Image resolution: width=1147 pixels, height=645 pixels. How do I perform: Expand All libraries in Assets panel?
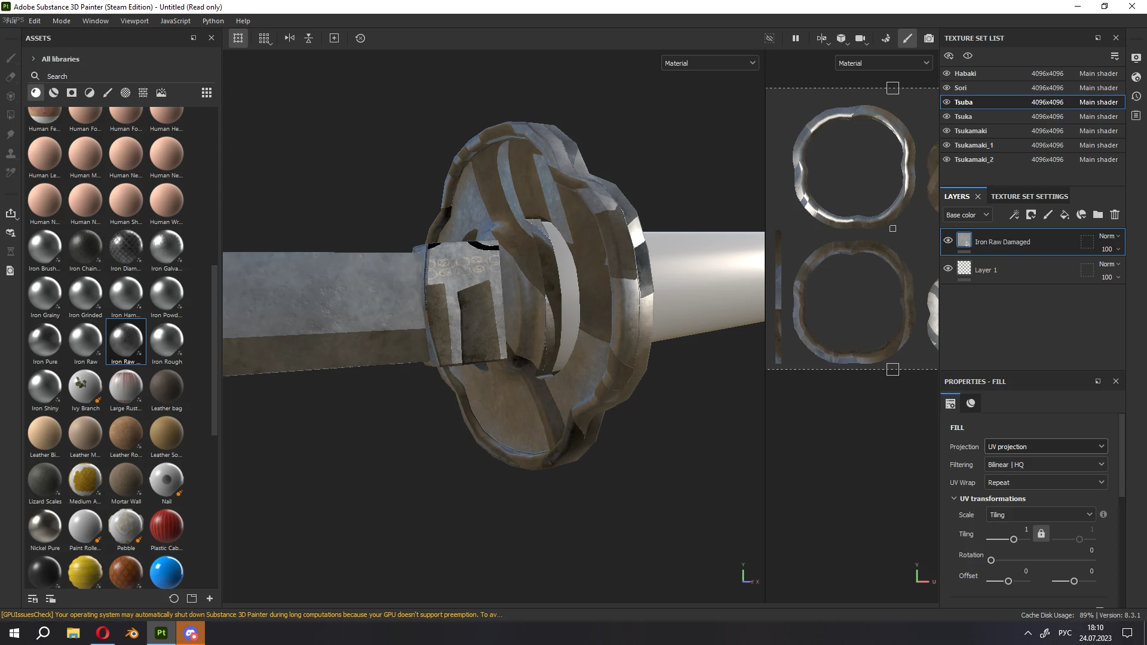(33, 59)
